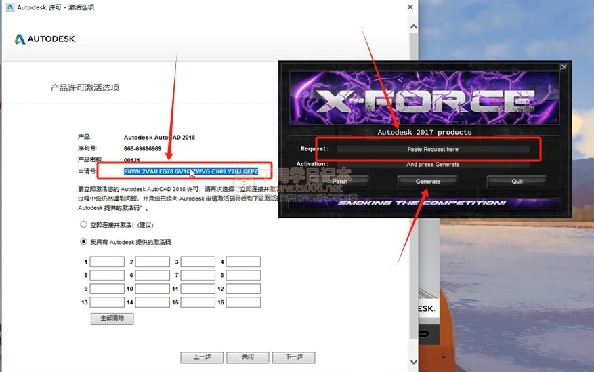Image resolution: width=594 pixels, height=372 pixels.
Task: Click activation code input box 16
Action: tap(243, 302)
